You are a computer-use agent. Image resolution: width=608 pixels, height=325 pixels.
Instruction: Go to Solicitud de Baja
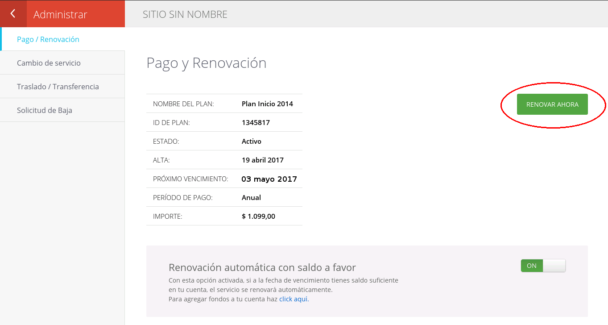62,110
